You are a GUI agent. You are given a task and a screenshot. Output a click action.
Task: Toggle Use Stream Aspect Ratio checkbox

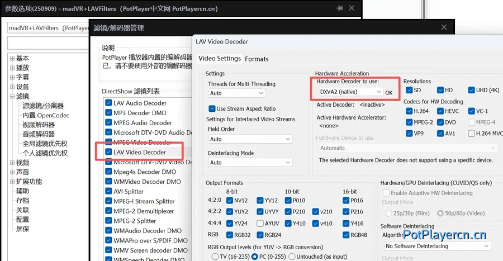click(x=212, y=108)
